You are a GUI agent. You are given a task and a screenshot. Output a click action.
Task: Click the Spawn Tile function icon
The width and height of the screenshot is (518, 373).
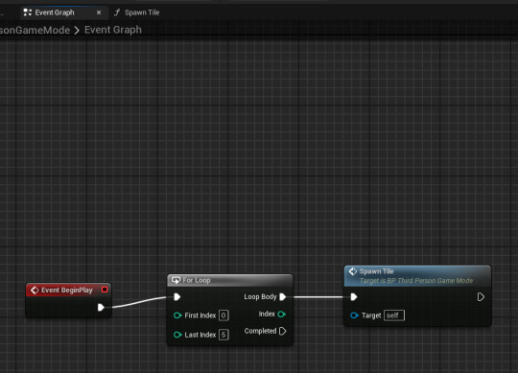pyautogui.click(x=117, y=12)
